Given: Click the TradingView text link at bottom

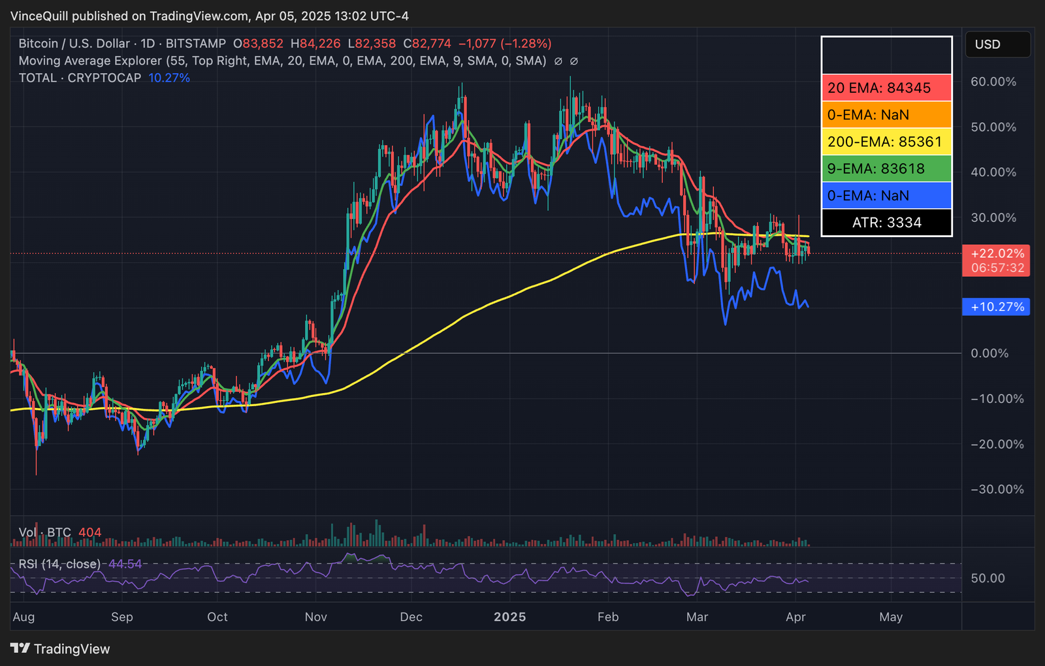Looking at the screenshot, I should (72, 649).
